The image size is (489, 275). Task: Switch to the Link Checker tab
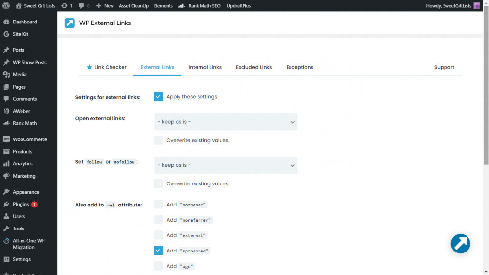[106, 67]
